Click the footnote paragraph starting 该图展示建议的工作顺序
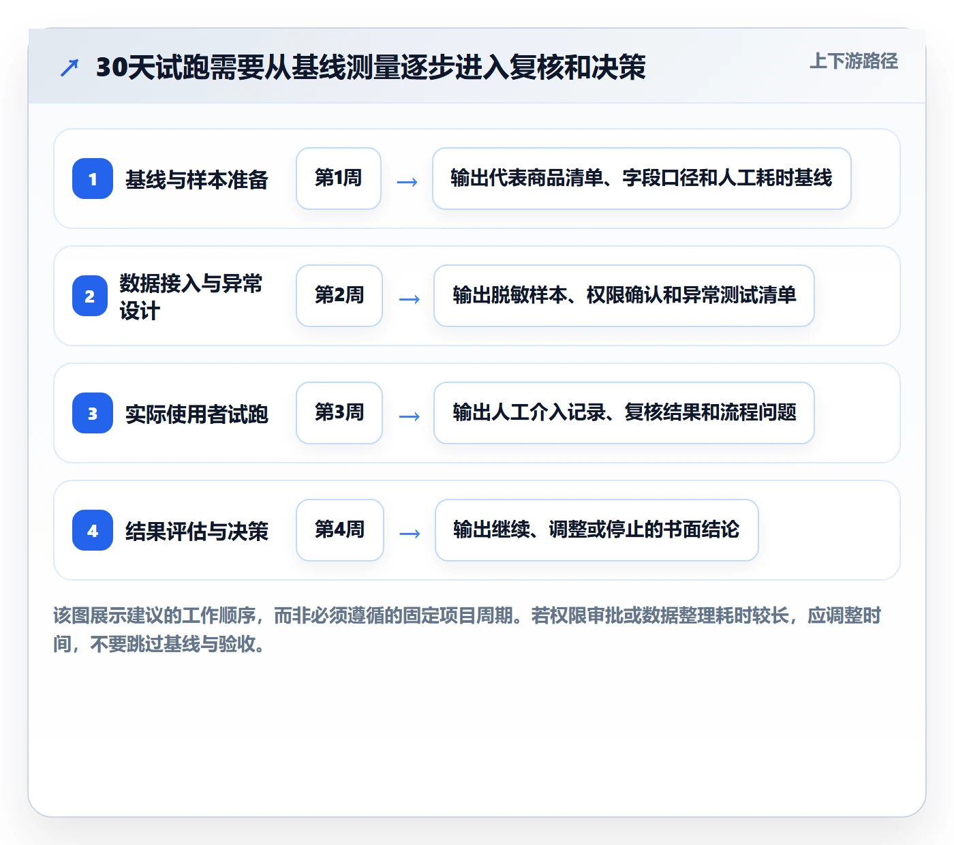The height and width of the screenshot is (845, 954). (467, 630)
